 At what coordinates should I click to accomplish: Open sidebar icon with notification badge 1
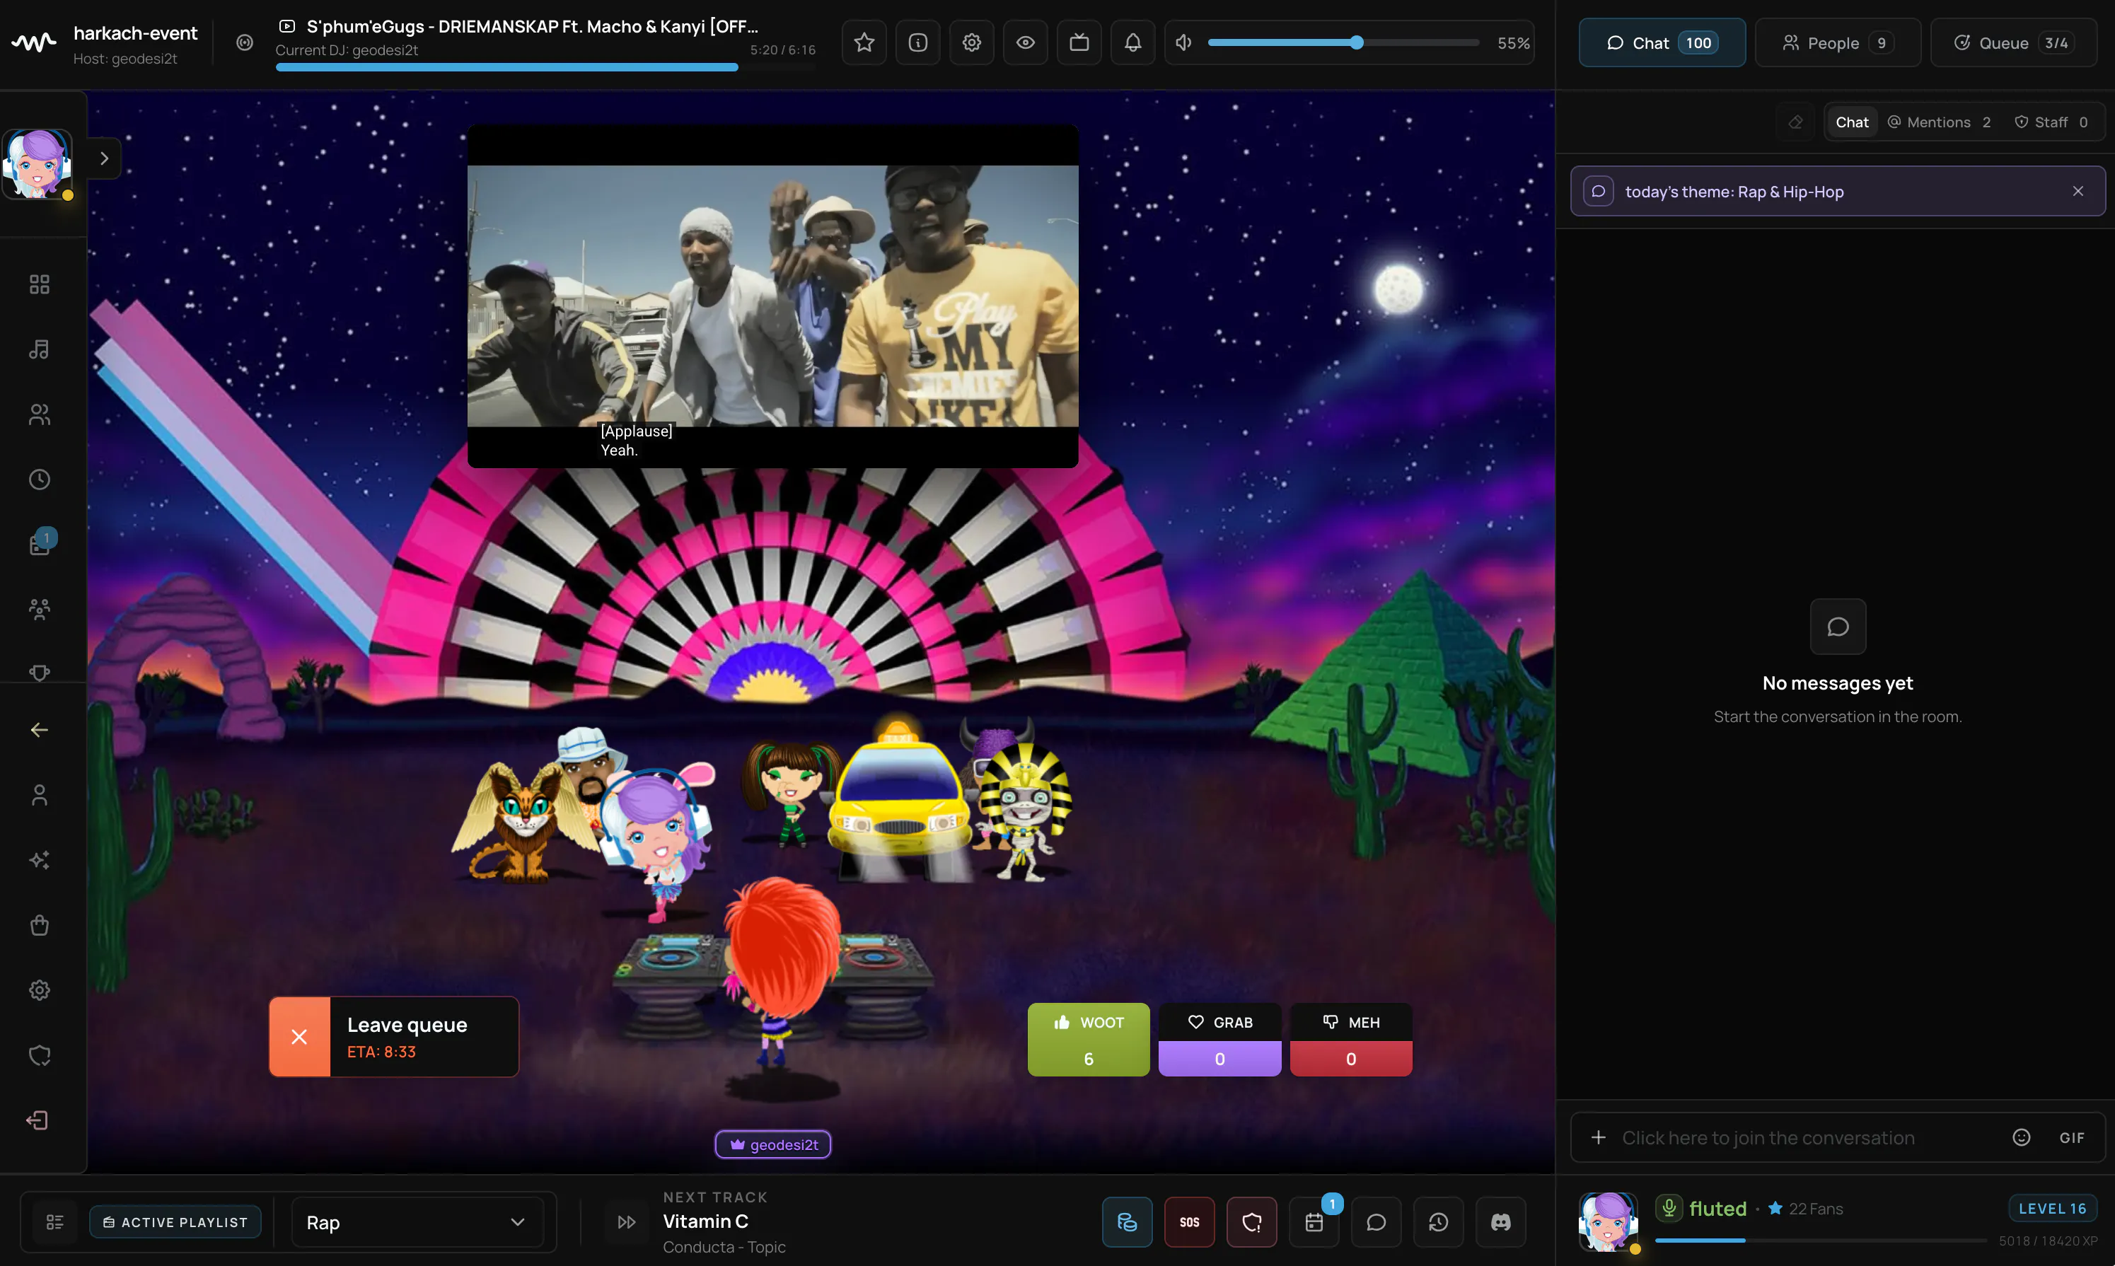39,545
